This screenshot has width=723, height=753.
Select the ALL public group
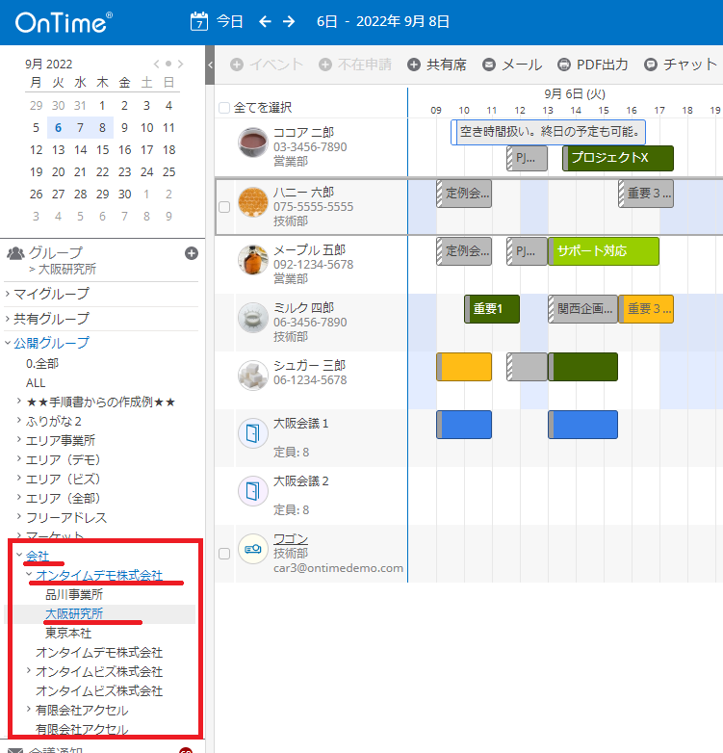click(x=36, y=383)
